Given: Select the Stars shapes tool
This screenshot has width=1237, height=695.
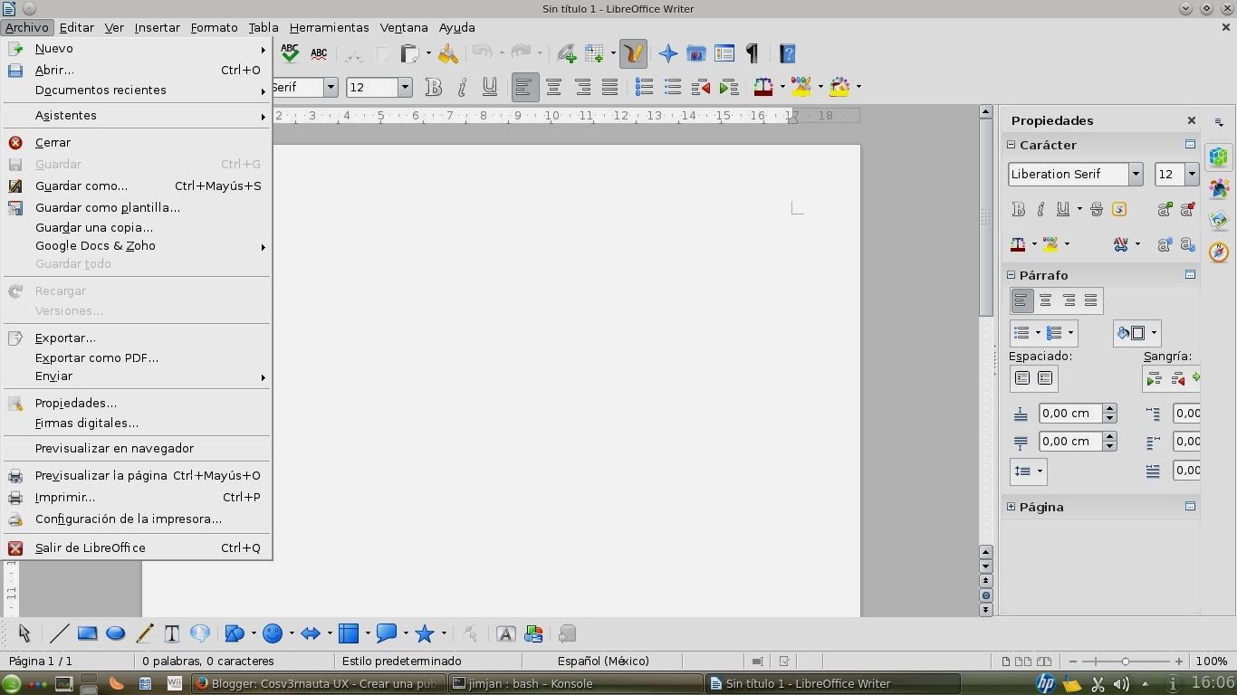Looking at the screenshot, I should [x=424, y=633].
